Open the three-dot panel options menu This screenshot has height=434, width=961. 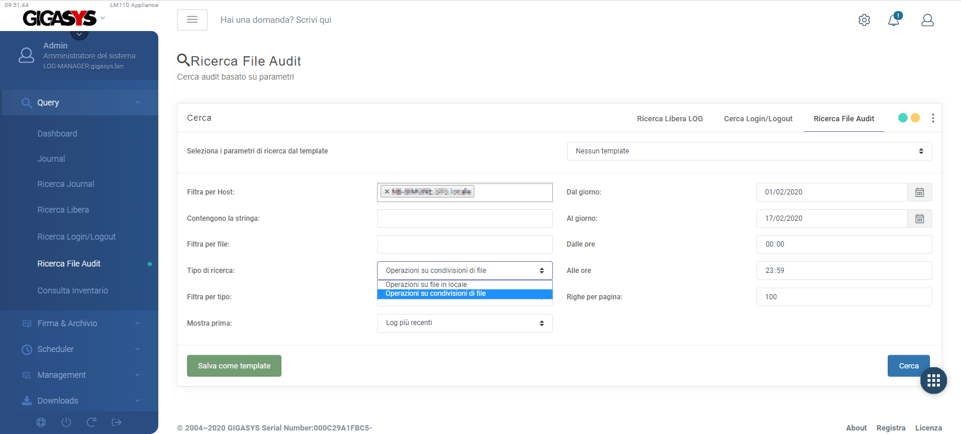(933, 118)
